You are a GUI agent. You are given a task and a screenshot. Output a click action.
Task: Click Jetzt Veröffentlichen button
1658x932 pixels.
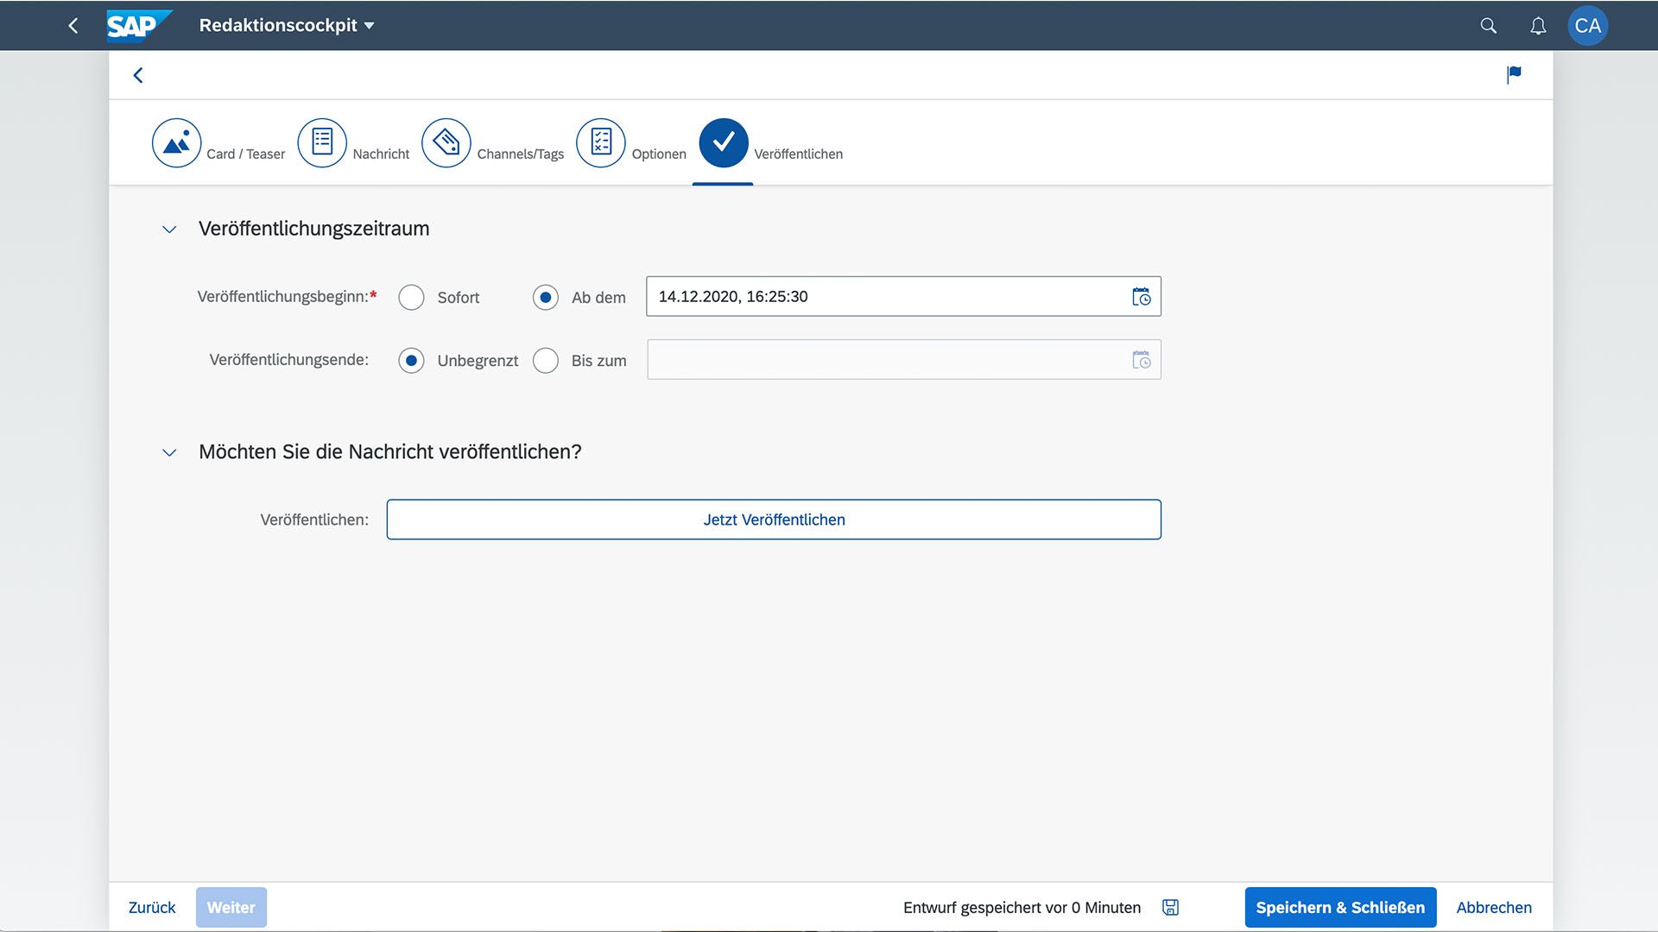pos(773,520)
